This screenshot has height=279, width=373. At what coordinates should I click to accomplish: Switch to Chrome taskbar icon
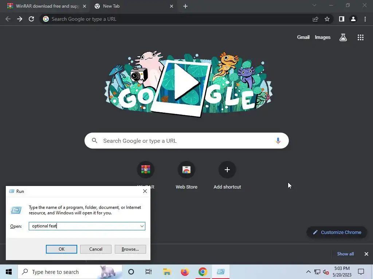click(203, 272)
